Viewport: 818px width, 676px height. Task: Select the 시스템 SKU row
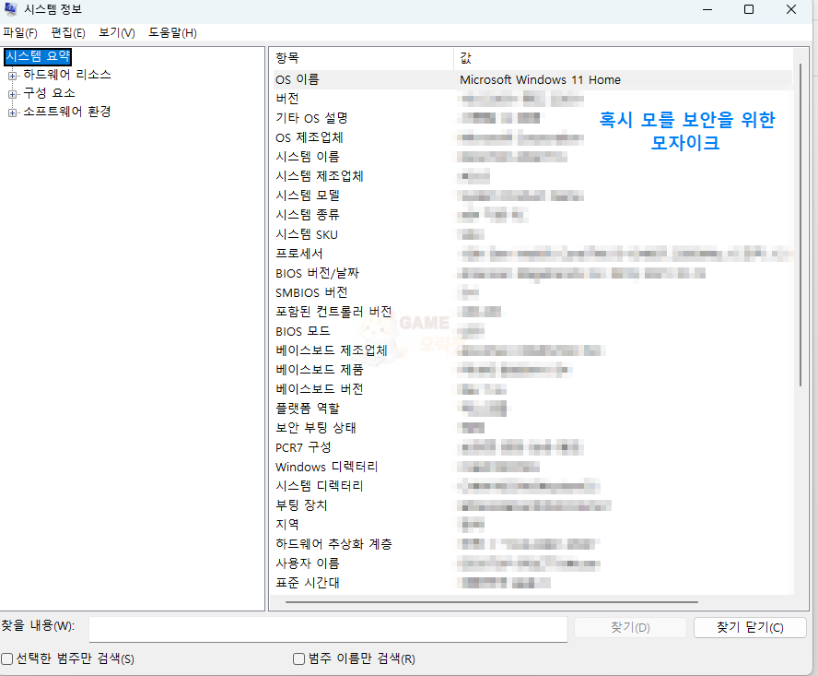pyautogui.click(x=532, y=234)
